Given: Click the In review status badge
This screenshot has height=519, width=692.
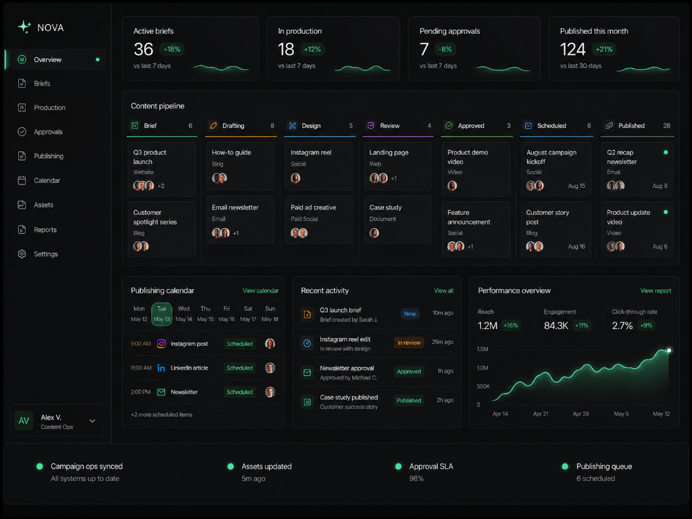Looking at the screenshot, I should pyautogui.click(x=409, y=343).
